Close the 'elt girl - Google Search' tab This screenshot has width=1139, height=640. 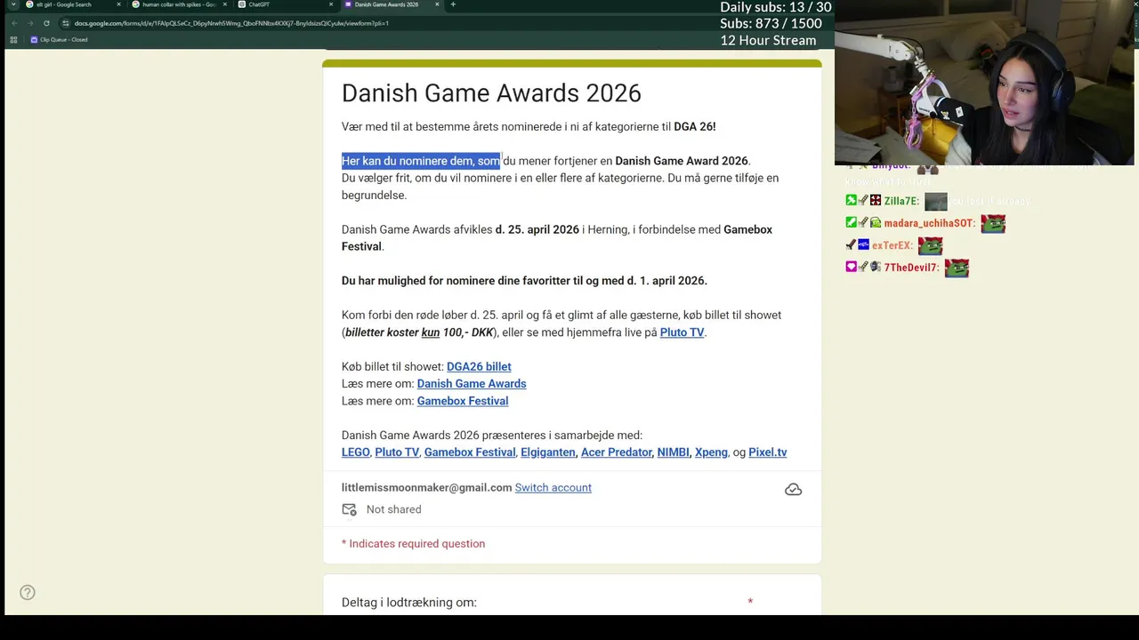pyautogui.click(x=118, y=4)
